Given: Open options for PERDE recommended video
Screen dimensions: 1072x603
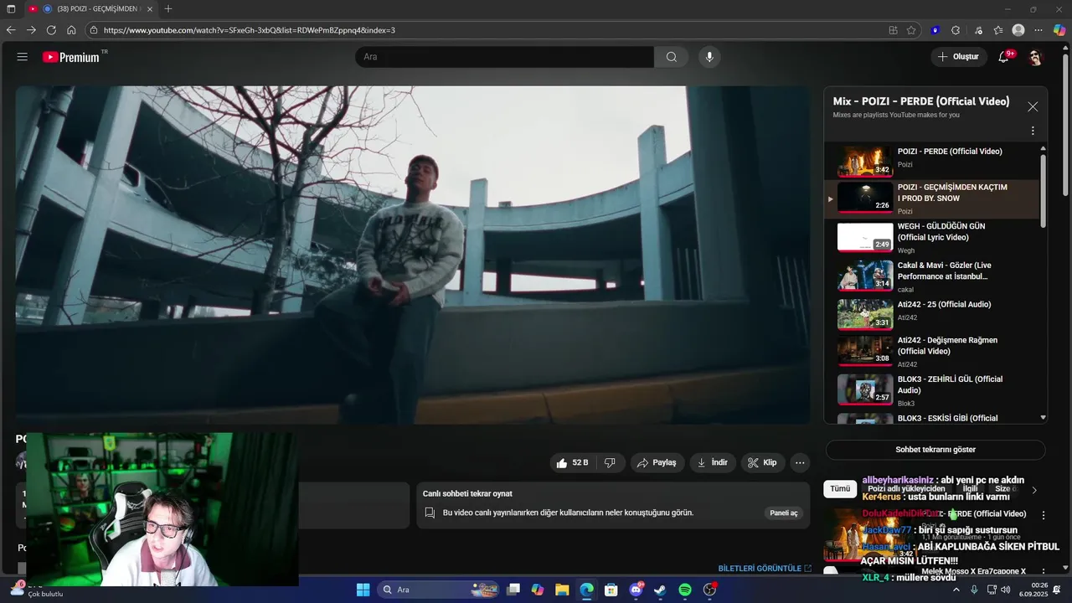Looking at the screenshot, I should tap(1044, 515).
